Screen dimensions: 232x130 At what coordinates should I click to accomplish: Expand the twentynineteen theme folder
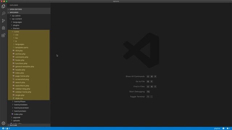29,105
